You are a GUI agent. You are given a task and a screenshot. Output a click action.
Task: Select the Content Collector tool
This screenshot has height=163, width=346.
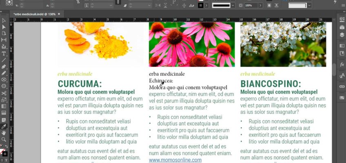4,46
